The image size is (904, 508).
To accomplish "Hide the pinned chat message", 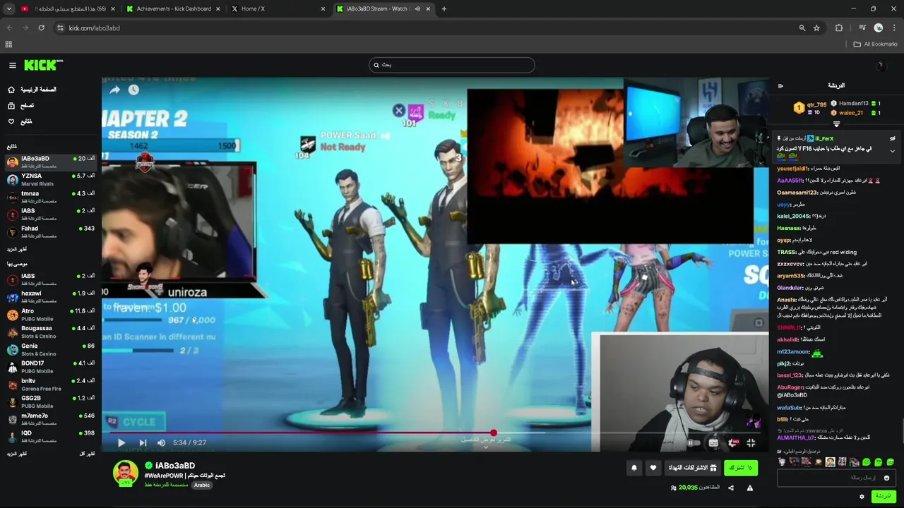I will pos(892,139).
